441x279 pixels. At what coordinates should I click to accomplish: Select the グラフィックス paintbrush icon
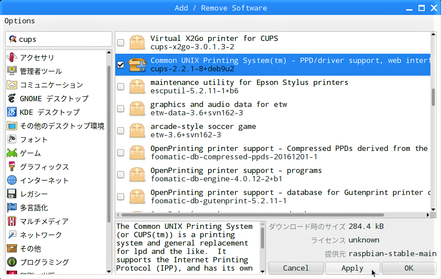(12, 166)
